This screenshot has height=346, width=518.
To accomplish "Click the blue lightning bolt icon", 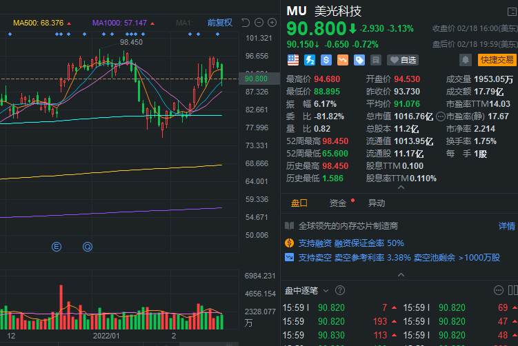I will 310,60.
